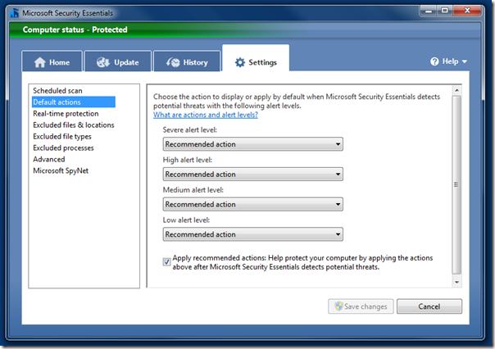Click the 'Low alert level:' label
Image resolution: width=495 pixels, height=349 pixels.
[186, 220]
